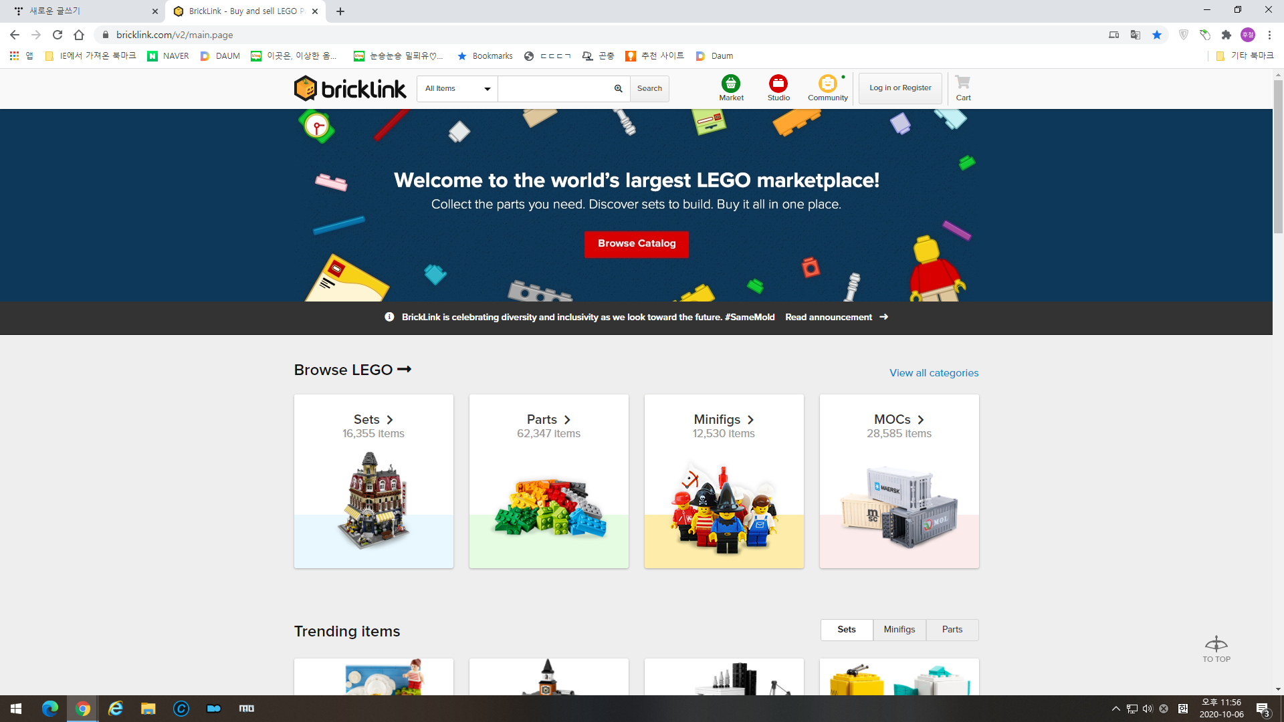The width and height of the screenshot is (1284, 722).
Task: Click the search text input field
Action: coord(554,88)
